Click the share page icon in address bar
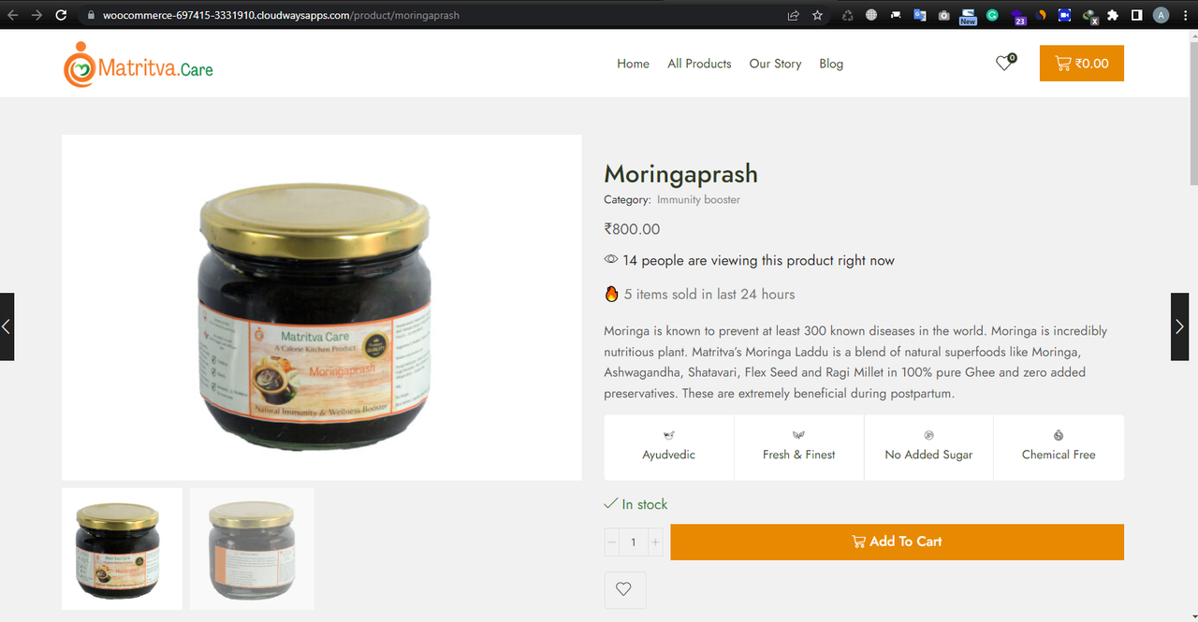Image resolution: width=1198 pixels, height=622 pixels. (793, 15)
